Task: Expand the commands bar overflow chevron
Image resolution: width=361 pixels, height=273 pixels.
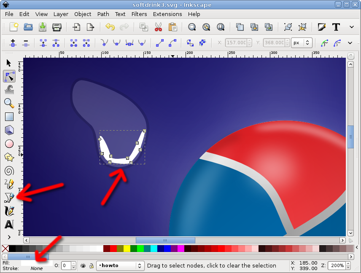Action: tap(352, 27)
